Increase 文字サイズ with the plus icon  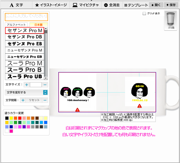(x=27, y=85)
